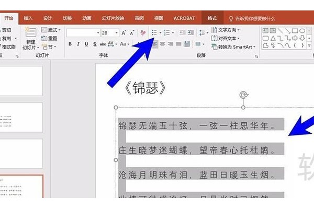
Task: Click Reset (重置) slide button
Action: tap(49, 38)
